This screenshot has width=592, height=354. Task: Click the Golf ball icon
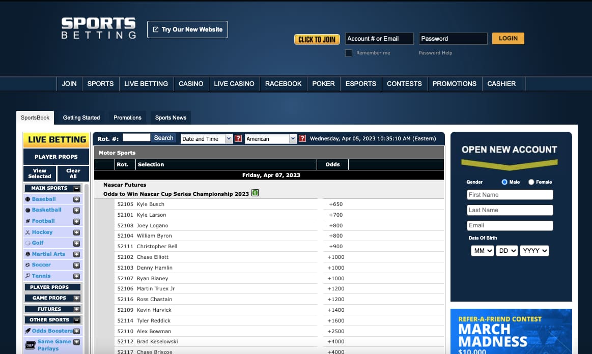coord(27,243)
